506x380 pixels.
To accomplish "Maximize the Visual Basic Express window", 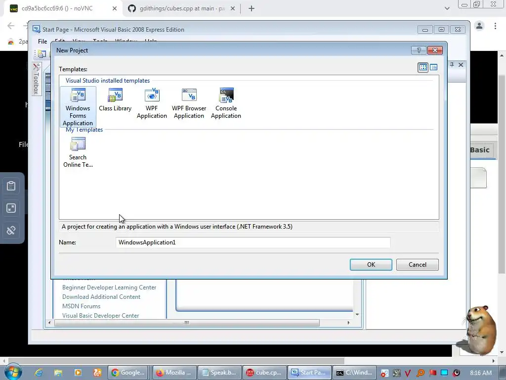I will [441, 30].
